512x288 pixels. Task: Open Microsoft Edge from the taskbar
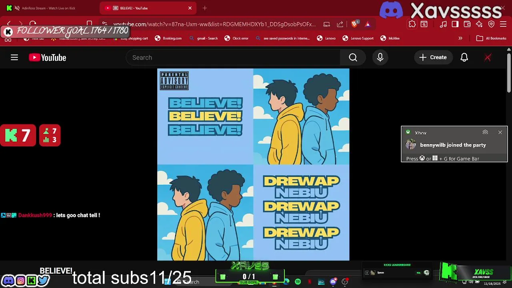286,282
